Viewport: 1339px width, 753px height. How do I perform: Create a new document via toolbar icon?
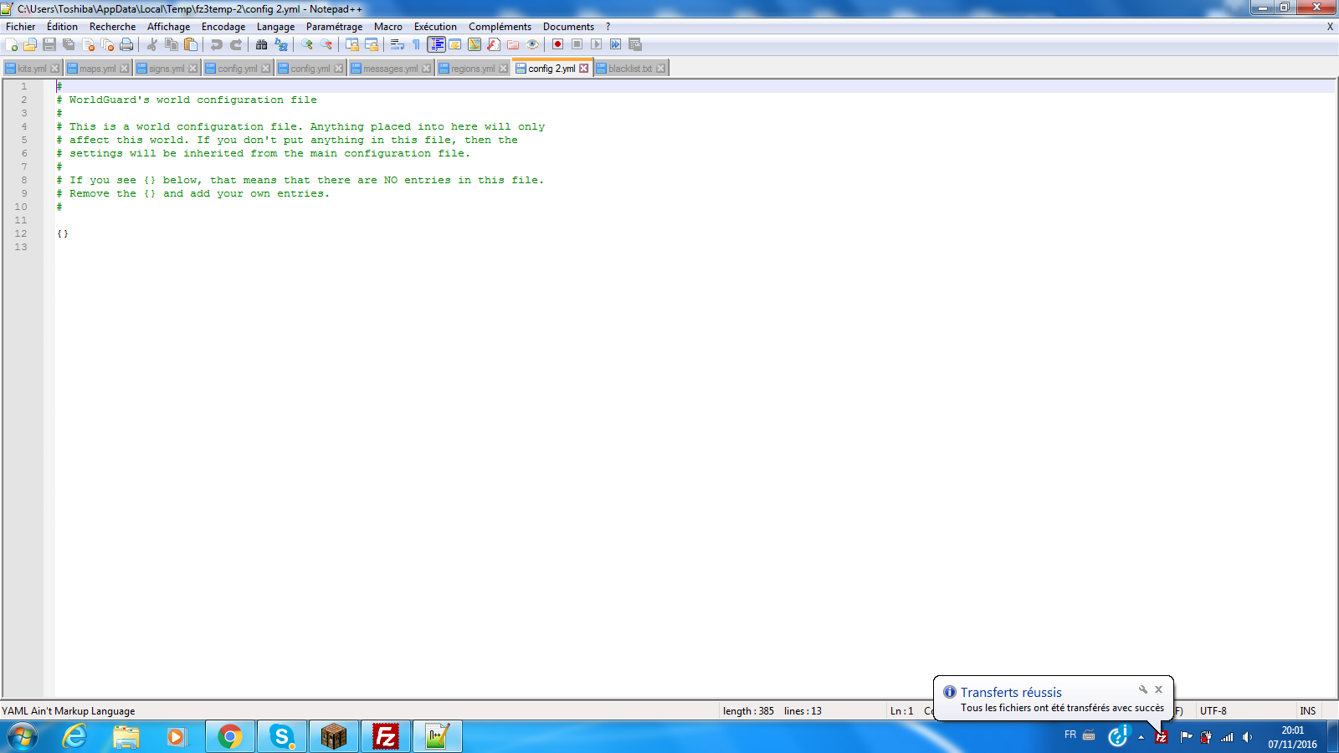click(x=11, y=44)
